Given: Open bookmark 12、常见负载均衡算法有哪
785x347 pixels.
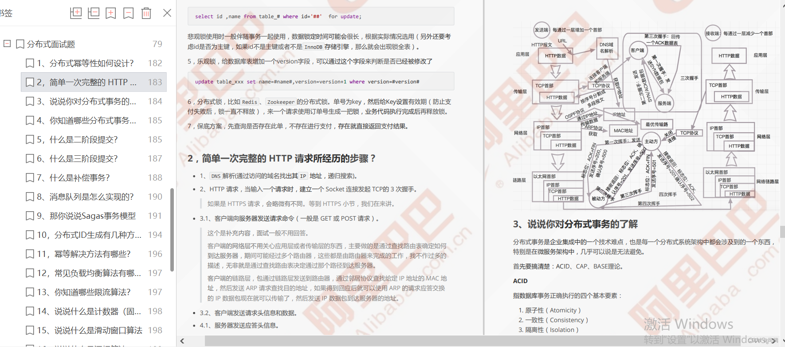Looking at the screenshot, I should (x=89, y=273).
